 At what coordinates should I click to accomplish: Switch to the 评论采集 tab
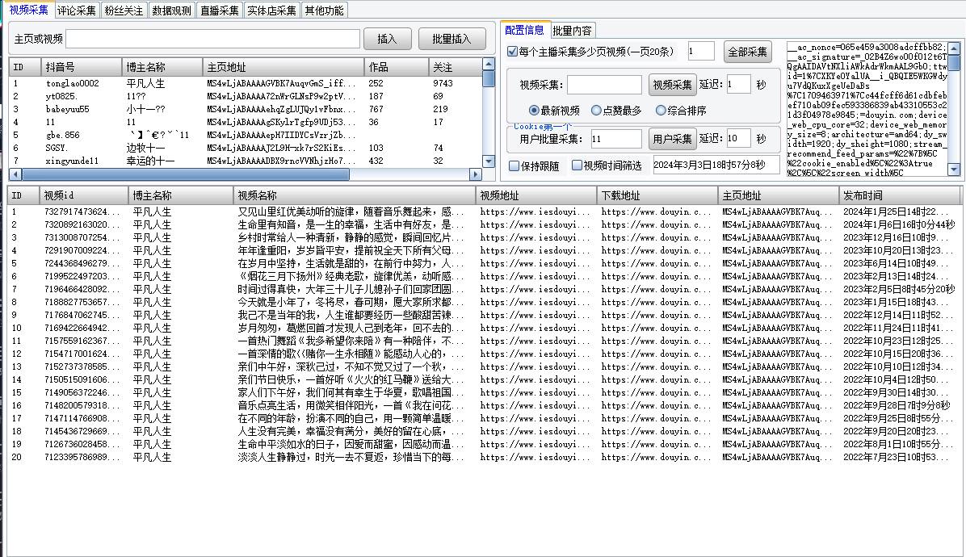(77, 10)
